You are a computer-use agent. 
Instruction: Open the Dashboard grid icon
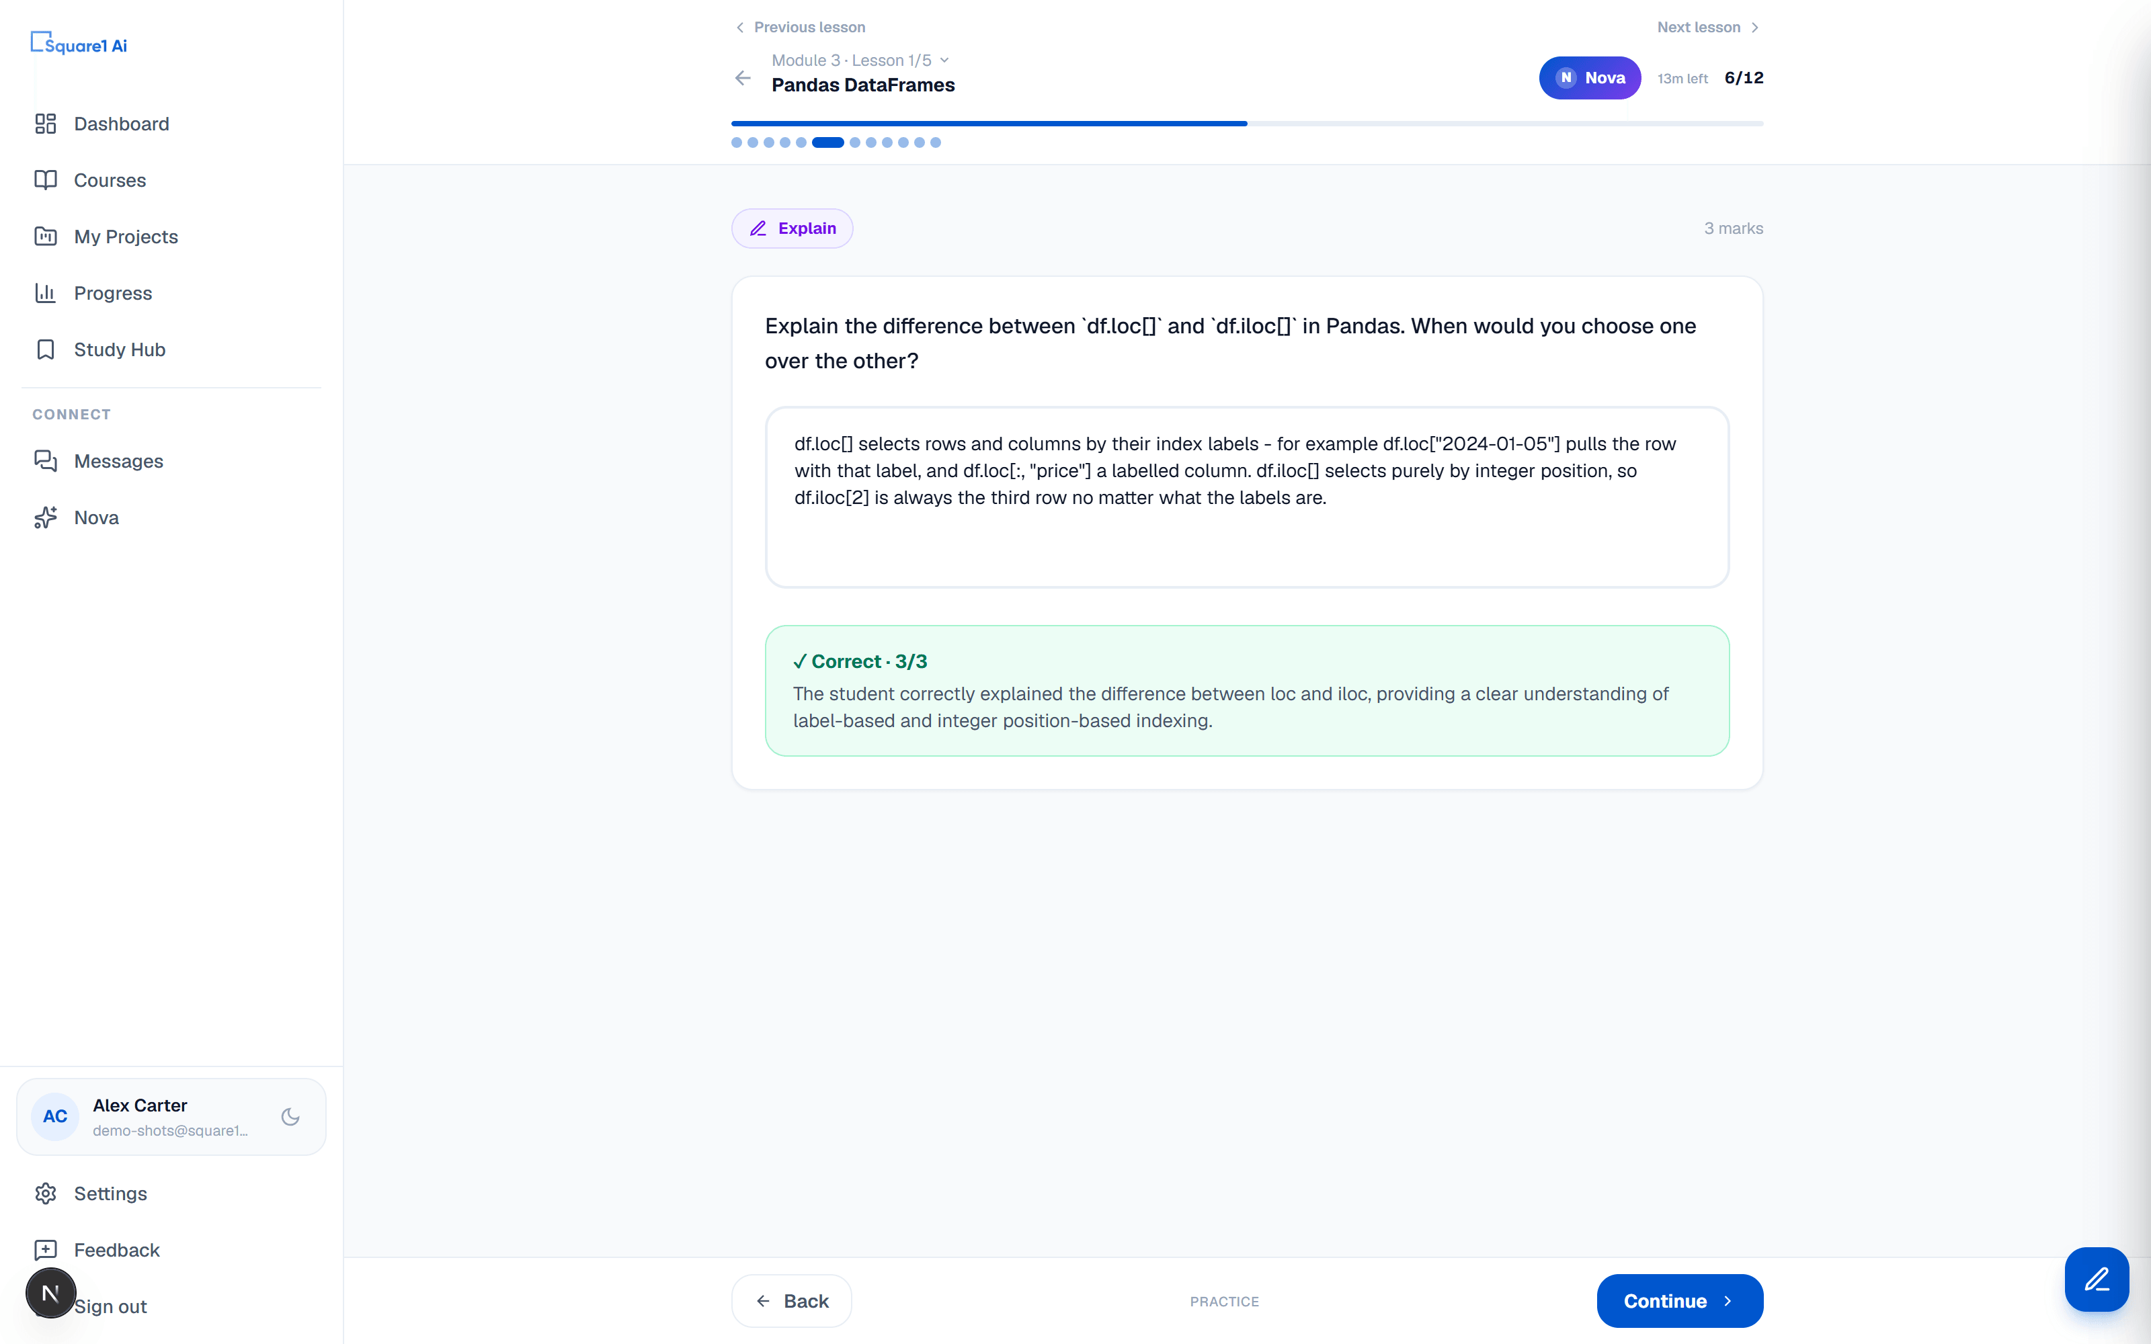(45, 124)
